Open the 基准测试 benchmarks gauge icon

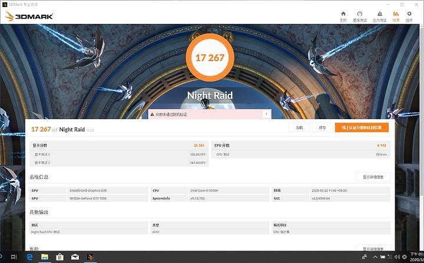point(360,14)
